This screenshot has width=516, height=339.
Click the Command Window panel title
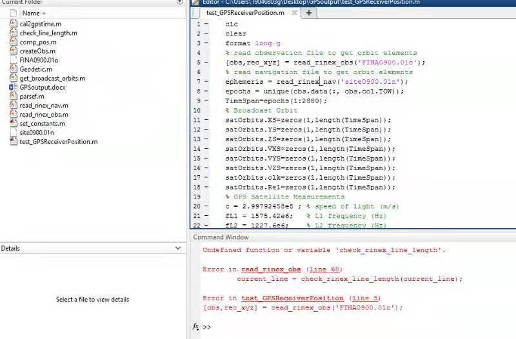click(x=221, y=237)
